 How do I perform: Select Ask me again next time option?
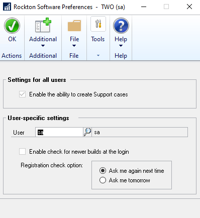pyautogui.click(x=103, y=171)
